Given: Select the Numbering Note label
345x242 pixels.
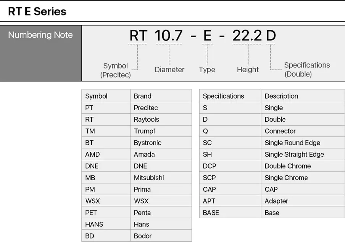Looking at the screenshot, I should 40,35.
